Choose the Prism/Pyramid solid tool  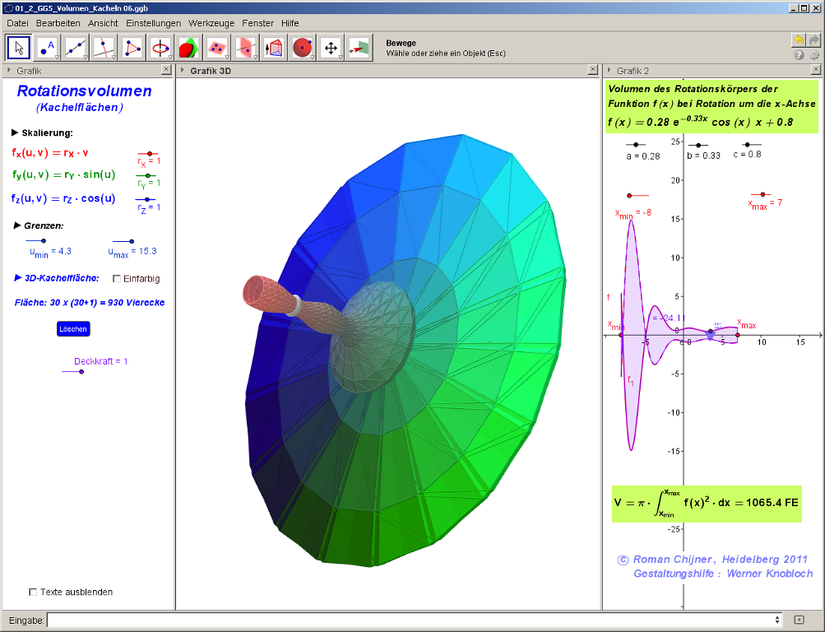[274, 48]
